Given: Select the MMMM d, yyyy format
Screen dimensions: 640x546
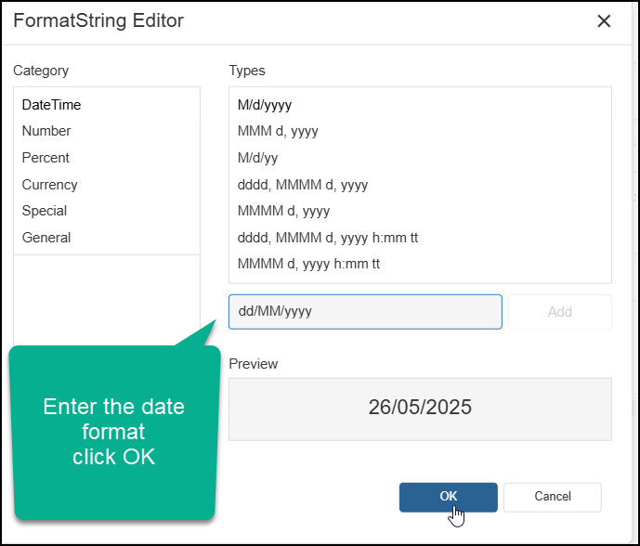Looking at the screenshot, I should (283, 211).
